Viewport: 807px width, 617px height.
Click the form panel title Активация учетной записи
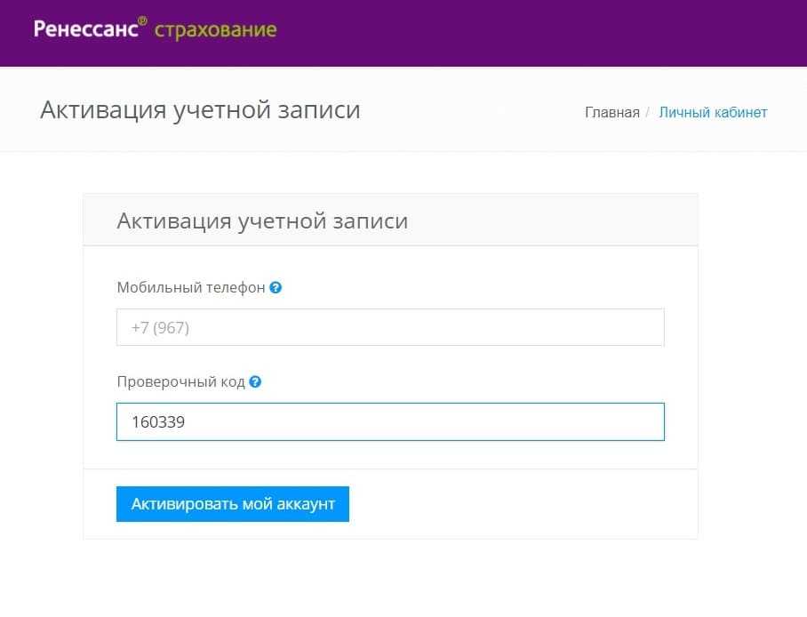click(262, 220)
